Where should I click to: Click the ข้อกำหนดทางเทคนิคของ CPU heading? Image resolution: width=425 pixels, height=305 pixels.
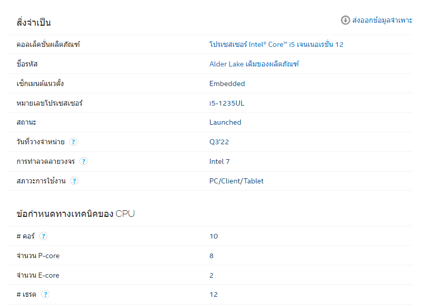[75, 214]
